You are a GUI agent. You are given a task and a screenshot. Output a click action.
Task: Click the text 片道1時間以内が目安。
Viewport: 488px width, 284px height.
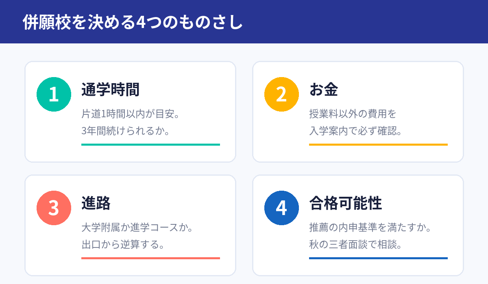[x=131, y=114]
